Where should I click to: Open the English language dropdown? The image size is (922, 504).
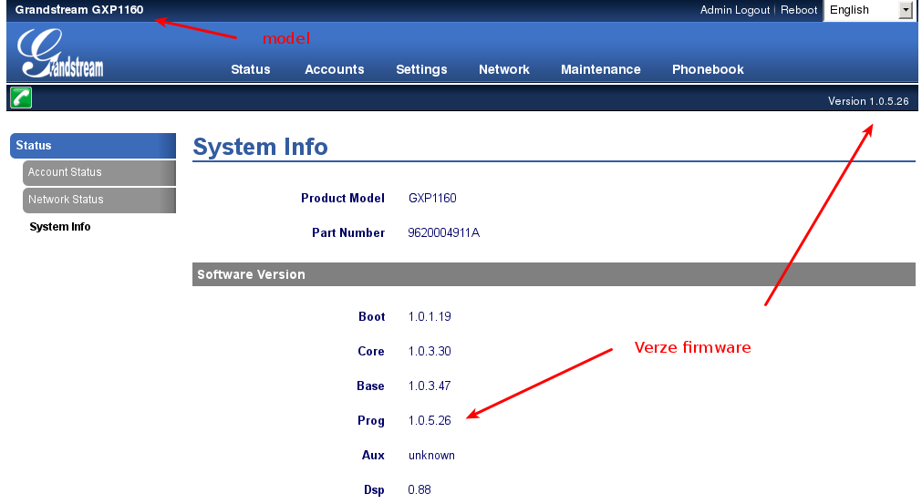(x=868, y=10)
